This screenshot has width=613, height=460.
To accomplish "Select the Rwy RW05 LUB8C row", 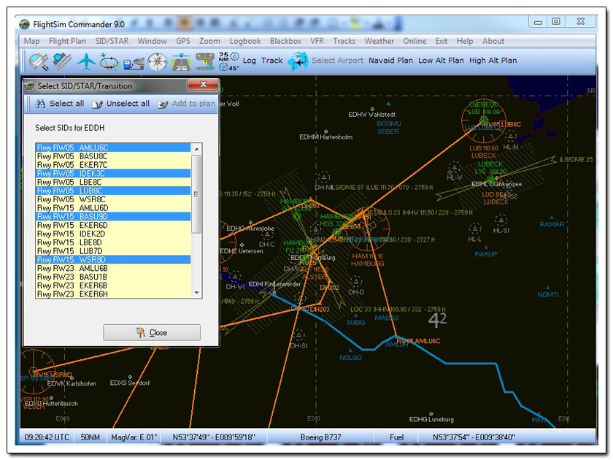I will pyautogui.click(x=113, y=191).
